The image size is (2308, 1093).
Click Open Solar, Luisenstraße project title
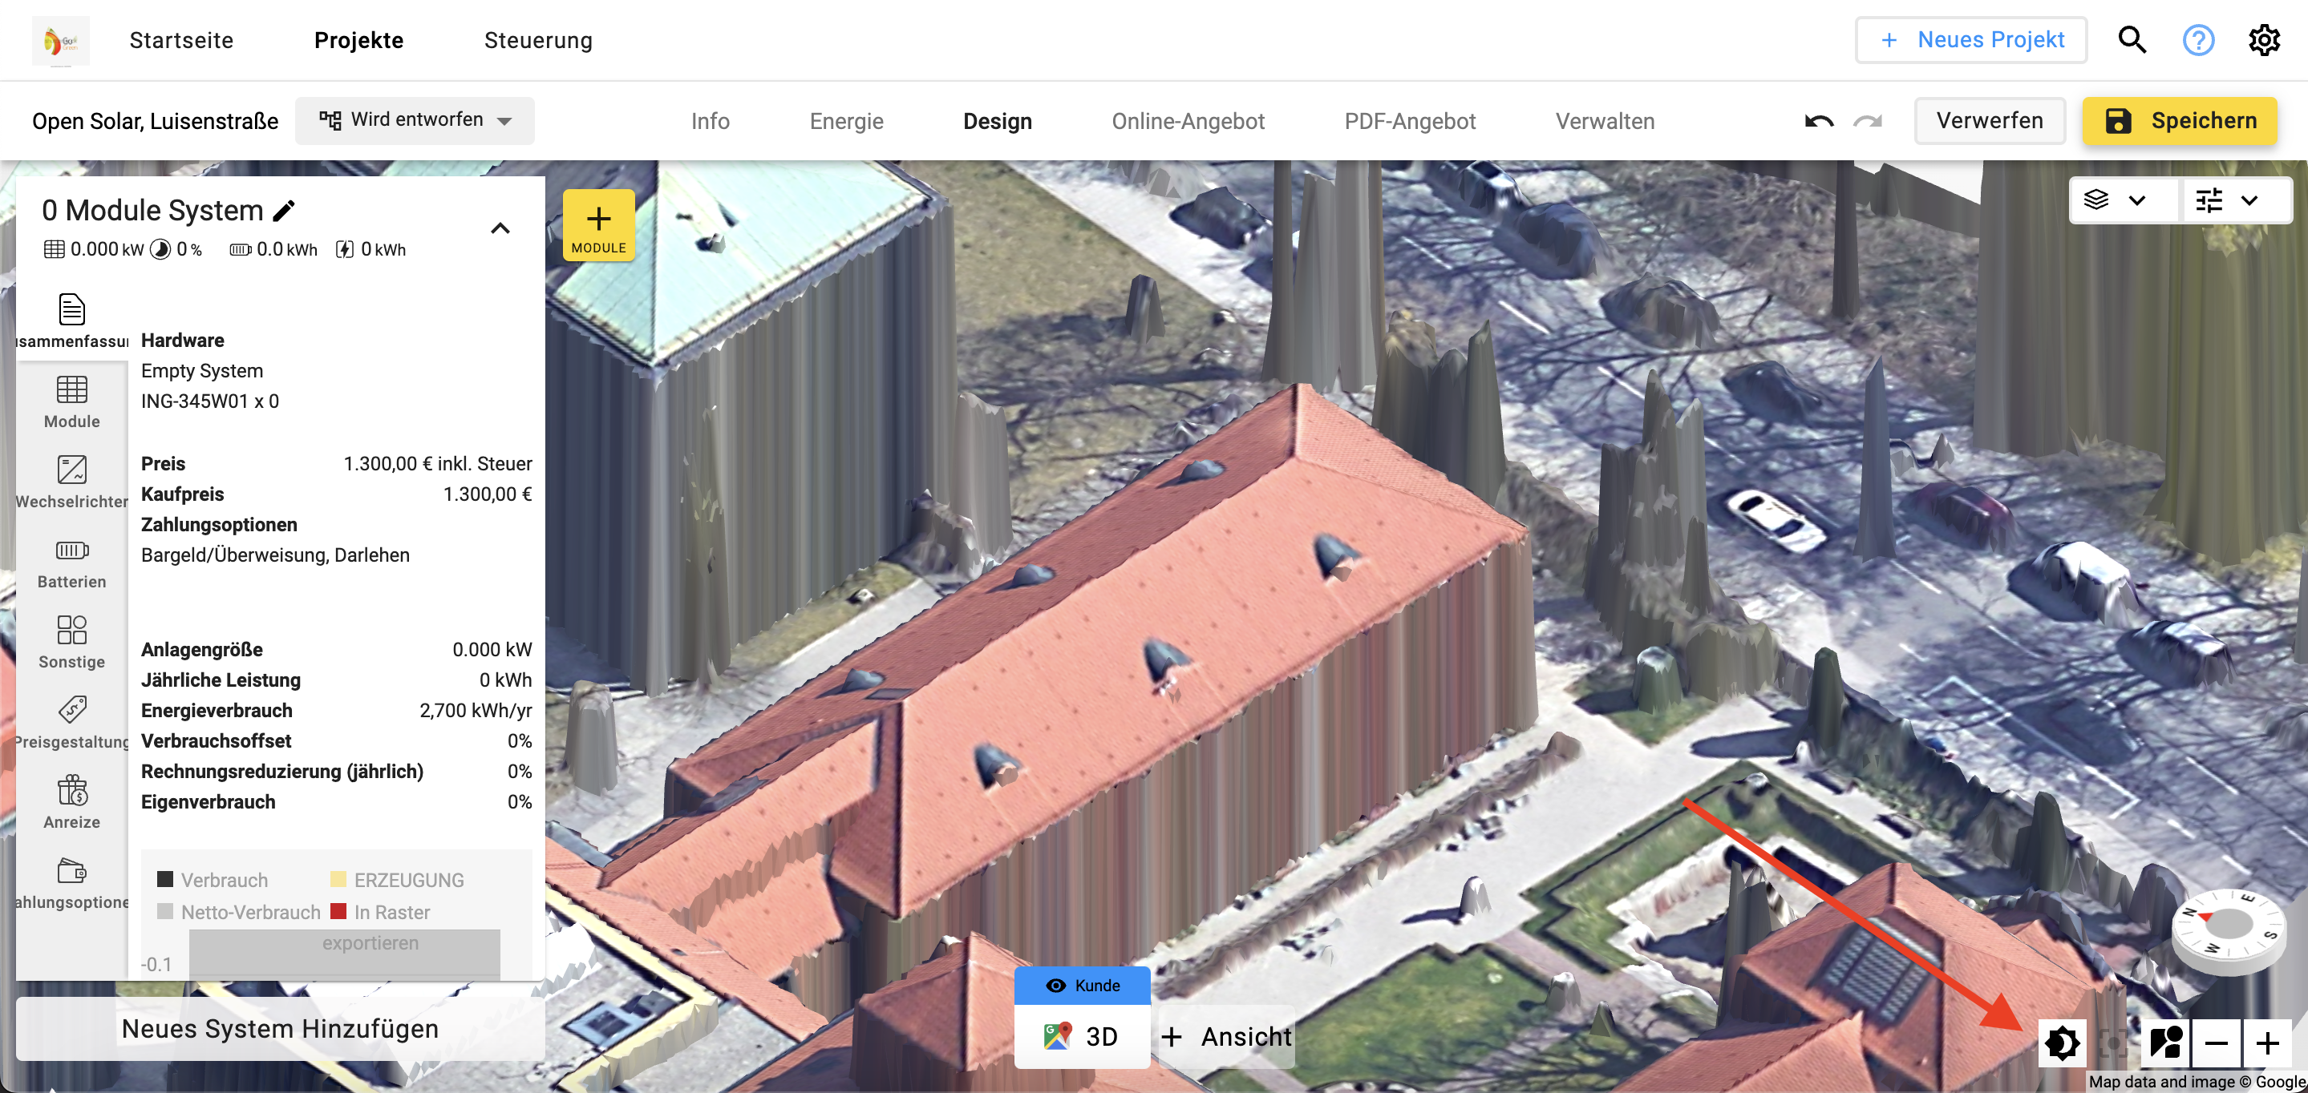click(155, 121)
